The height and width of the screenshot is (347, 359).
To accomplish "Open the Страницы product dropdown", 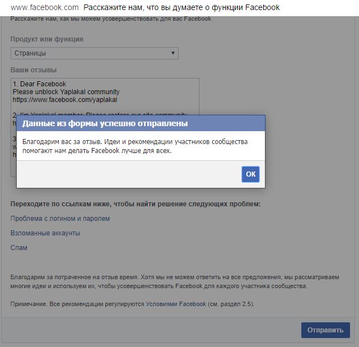I will (95, 53).
